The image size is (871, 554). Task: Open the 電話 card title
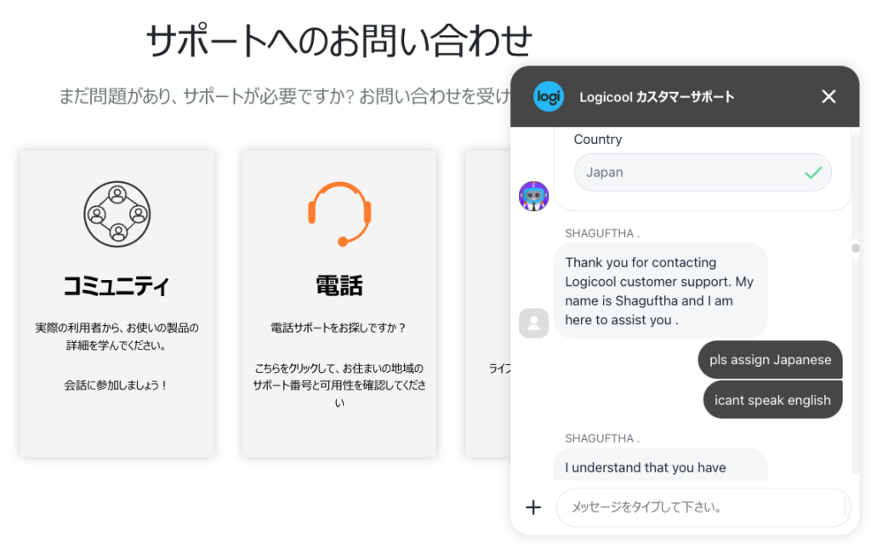(339, 286)
